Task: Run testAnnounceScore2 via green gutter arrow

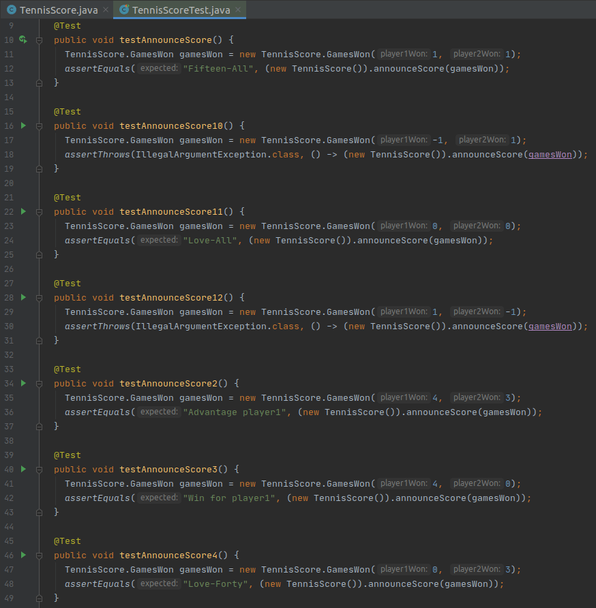Action: (x=23, y=383)
